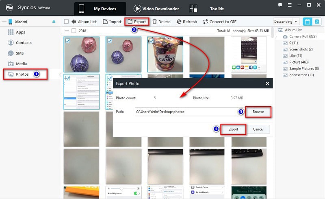
Task: Select Picture (468) album
Action: click(x=299, y=62)
